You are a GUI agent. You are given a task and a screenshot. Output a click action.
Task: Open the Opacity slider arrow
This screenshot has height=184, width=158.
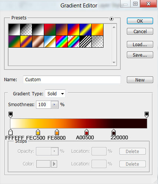(55, 151)
